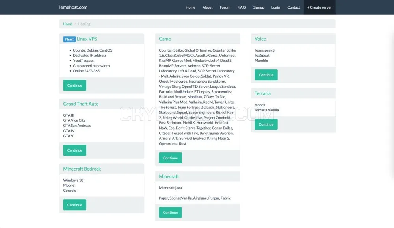This screenshot has width=394, height=228.
Task: Open the Minecraft Bedrock heading link
Action: tap(82, 169)
